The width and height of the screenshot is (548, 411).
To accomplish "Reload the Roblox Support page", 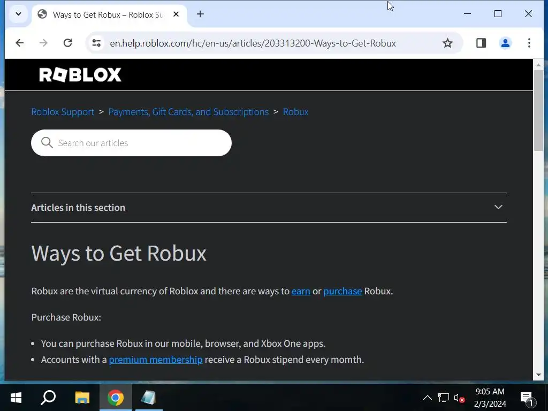I will coord(67,43).
